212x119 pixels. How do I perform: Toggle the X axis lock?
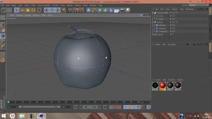click(46, 10)
